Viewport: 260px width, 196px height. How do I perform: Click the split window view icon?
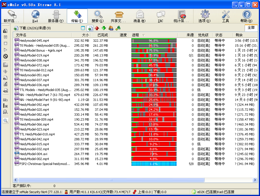coord(83,28)
